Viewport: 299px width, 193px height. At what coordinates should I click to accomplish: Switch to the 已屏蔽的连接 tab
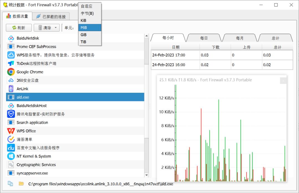(x=50, y=16)
